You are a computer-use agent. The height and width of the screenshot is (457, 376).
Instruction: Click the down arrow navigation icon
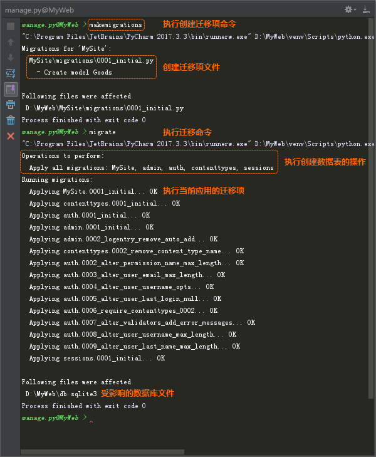[x=11, y=58]
